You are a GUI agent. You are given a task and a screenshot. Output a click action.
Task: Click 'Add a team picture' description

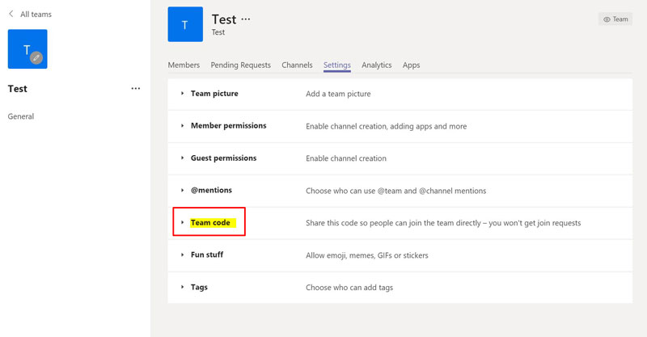(x=338, y=94)
